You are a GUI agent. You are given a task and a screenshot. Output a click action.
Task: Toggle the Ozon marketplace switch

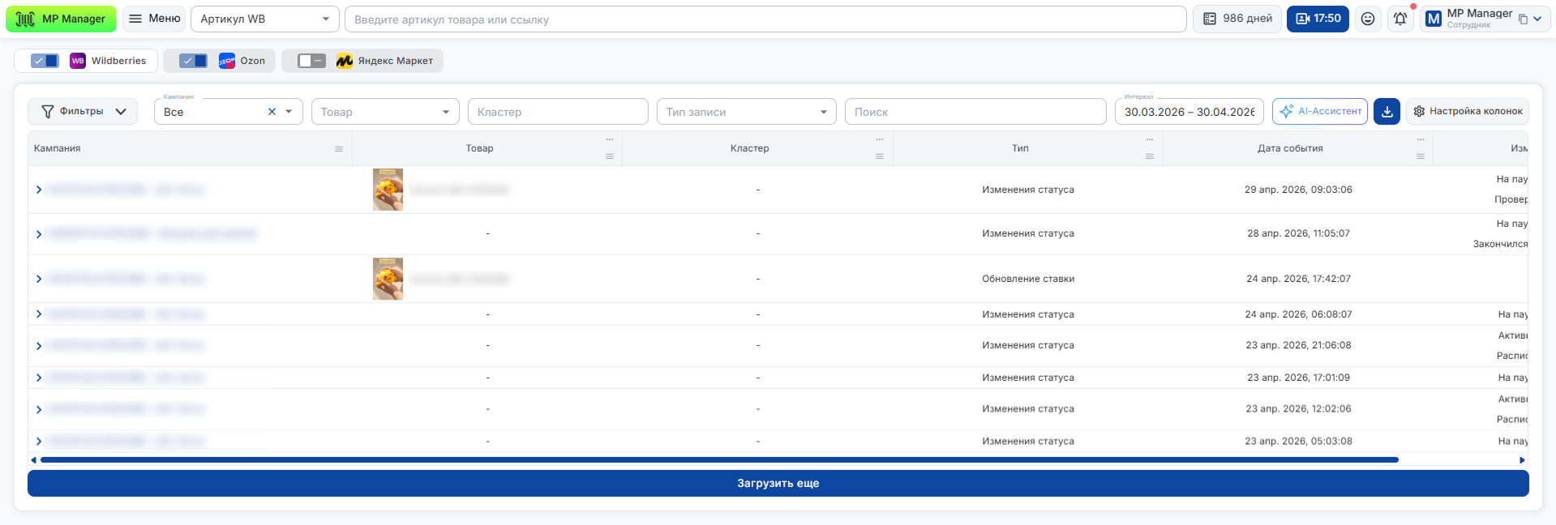point(193,61)
